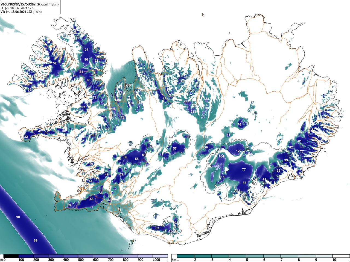Click the 57 visibility value on the map
This screenshot has height=262, width=350.
tap(175, 149)
